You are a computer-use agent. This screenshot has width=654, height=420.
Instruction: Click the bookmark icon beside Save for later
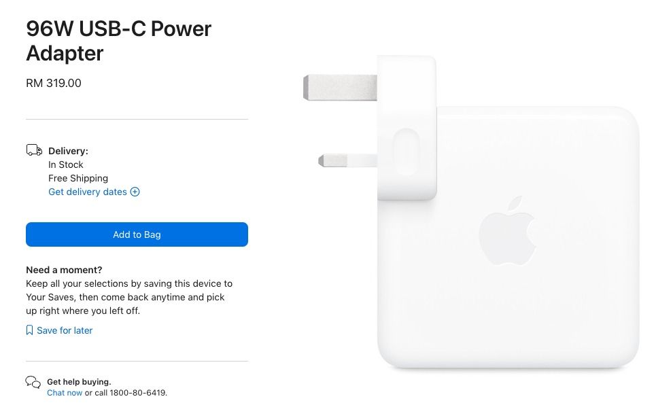coord(30,330)
